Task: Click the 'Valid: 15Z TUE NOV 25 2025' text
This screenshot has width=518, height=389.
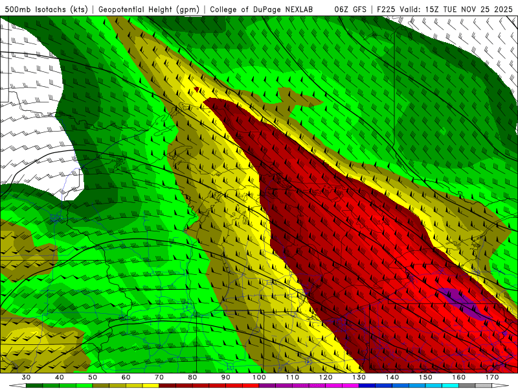Action: (456, 10)
